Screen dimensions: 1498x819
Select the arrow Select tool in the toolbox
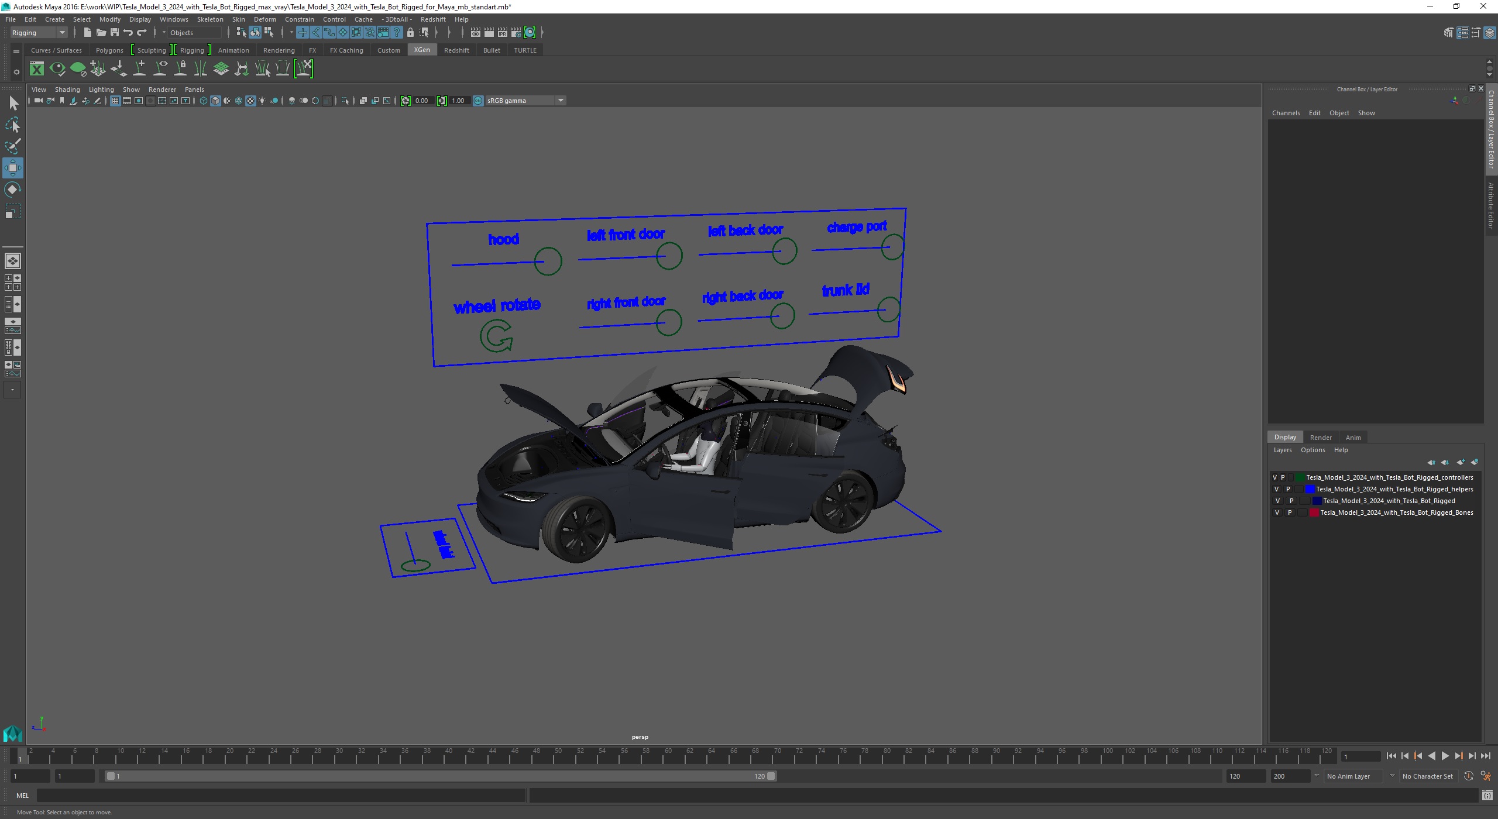point(13,104)
